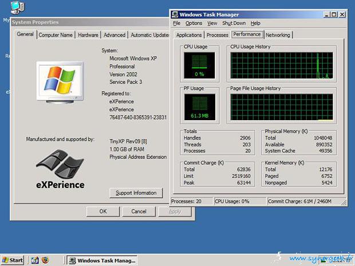Click status bar Commit Charge: 61M / 2460M
355x266 pixels.
(299, 201)
